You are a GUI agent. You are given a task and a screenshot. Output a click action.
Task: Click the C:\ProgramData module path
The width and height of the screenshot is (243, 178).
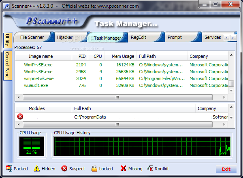coord(90,117)
